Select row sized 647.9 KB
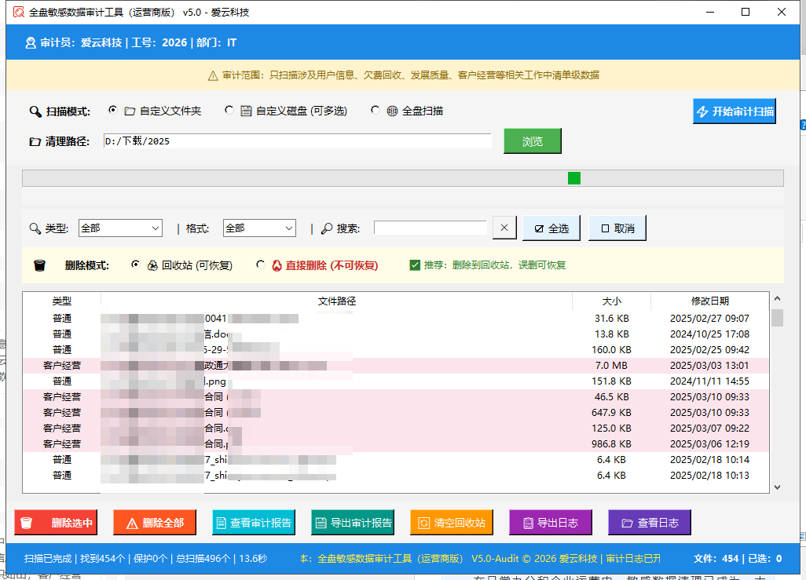Screen dimensions: 806x580 [x=396, y=413]
